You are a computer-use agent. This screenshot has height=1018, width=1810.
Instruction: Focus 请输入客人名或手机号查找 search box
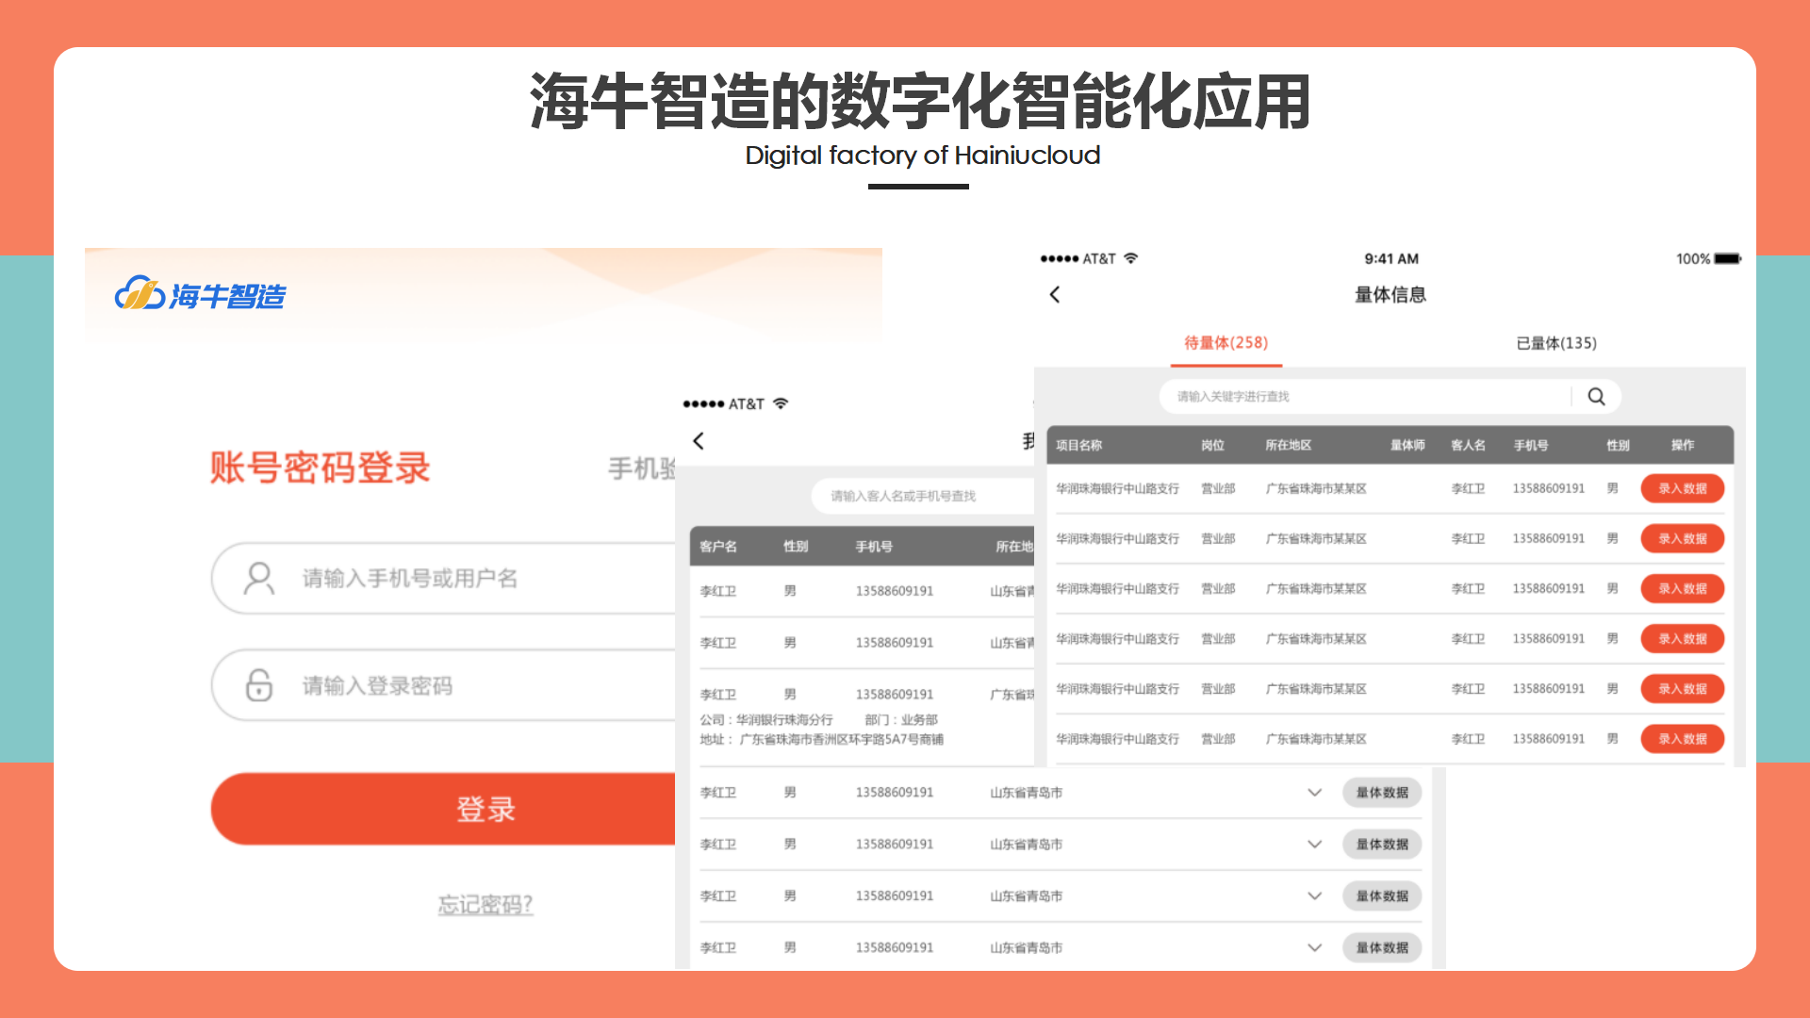923,496
